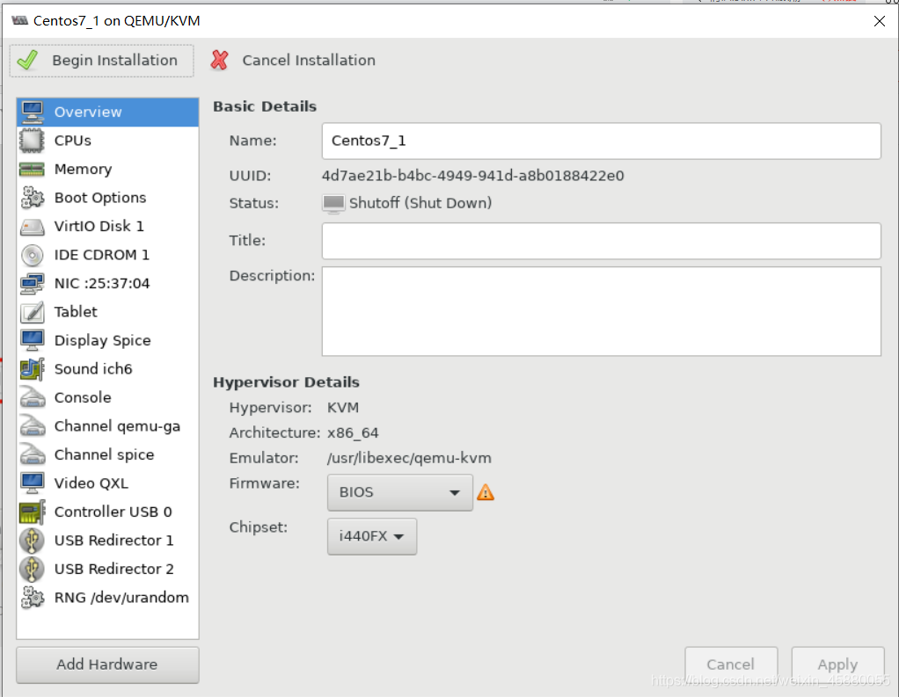
Task: Click the Firmware warning triangle icon
Action: tap(486, 492)
